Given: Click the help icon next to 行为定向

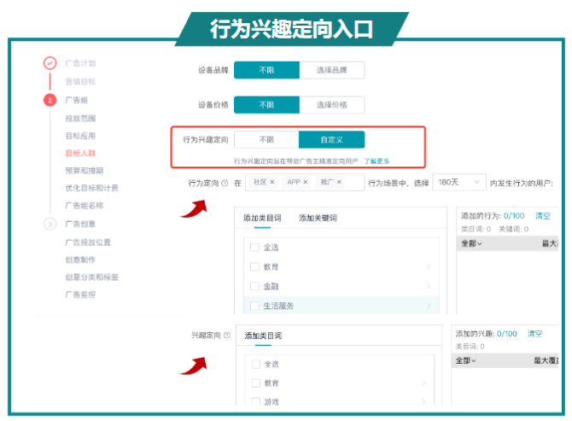Looking at the screenshot, I should coord(225,183).
